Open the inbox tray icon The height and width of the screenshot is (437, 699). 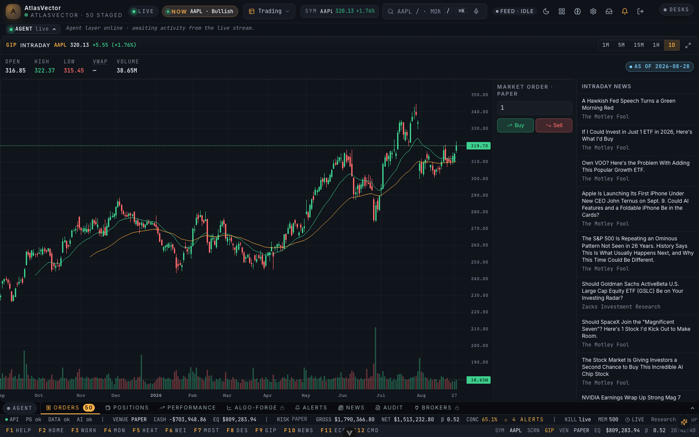coord(609,11)
